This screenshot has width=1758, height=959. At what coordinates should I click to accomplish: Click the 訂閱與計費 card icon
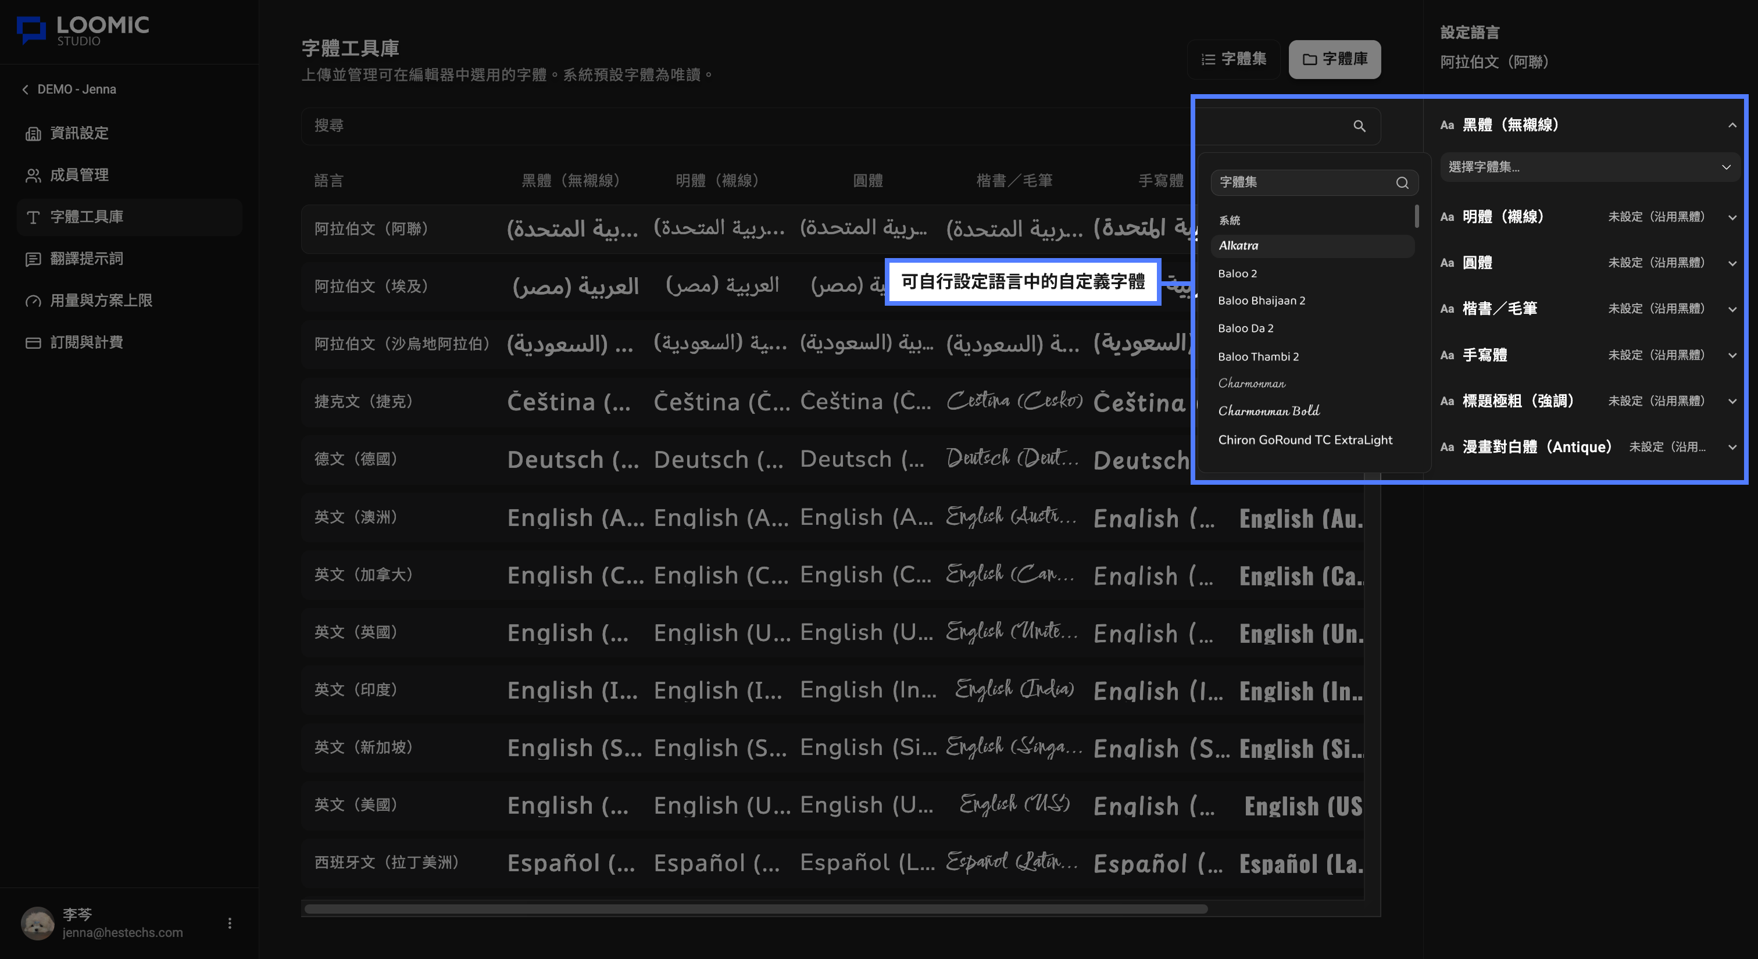tap(33, 343)
